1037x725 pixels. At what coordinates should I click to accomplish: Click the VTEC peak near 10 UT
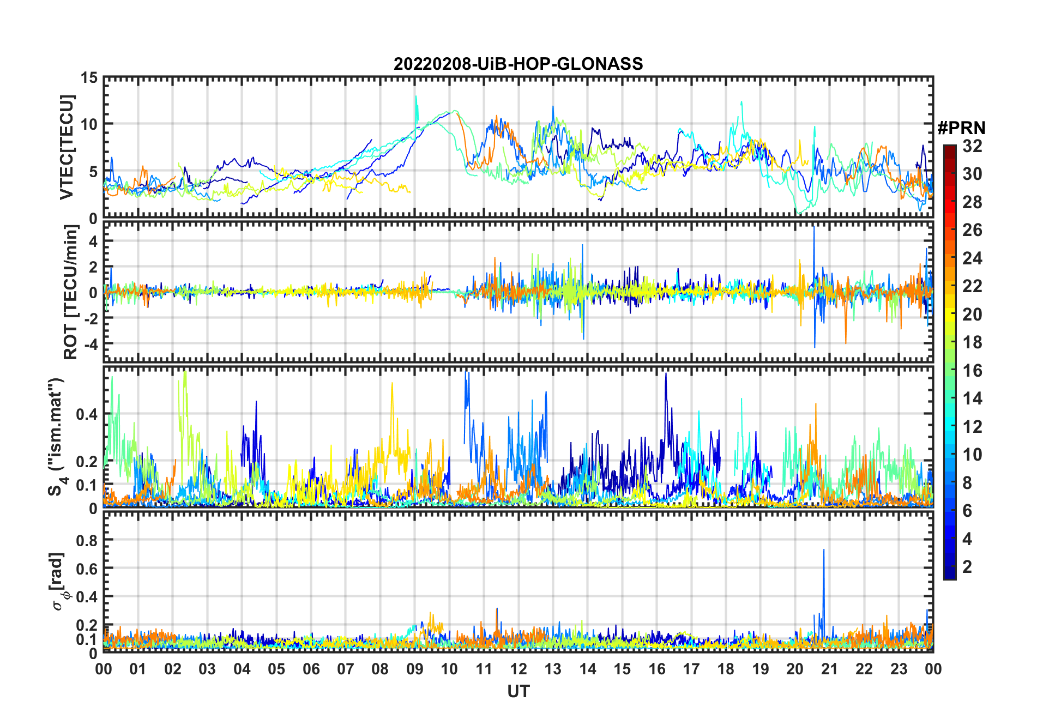(453, 112)
